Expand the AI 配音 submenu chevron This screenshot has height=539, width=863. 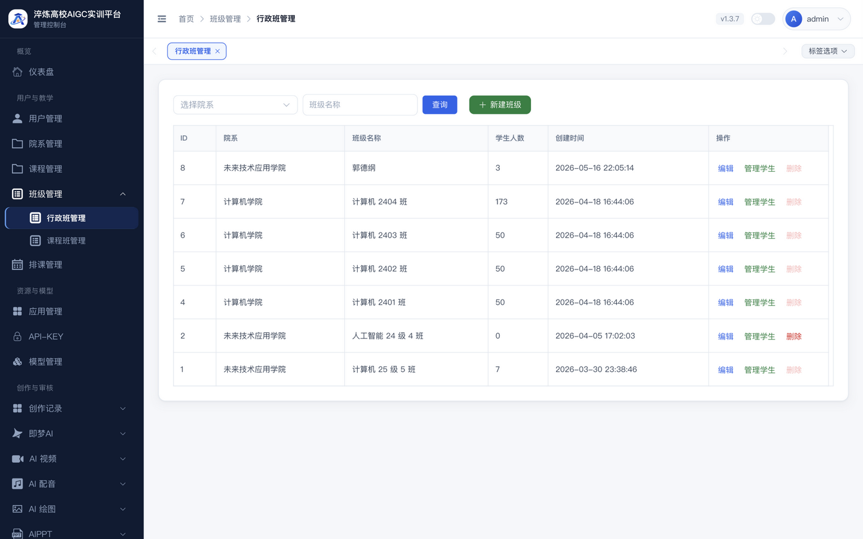[x=123, y=484]
